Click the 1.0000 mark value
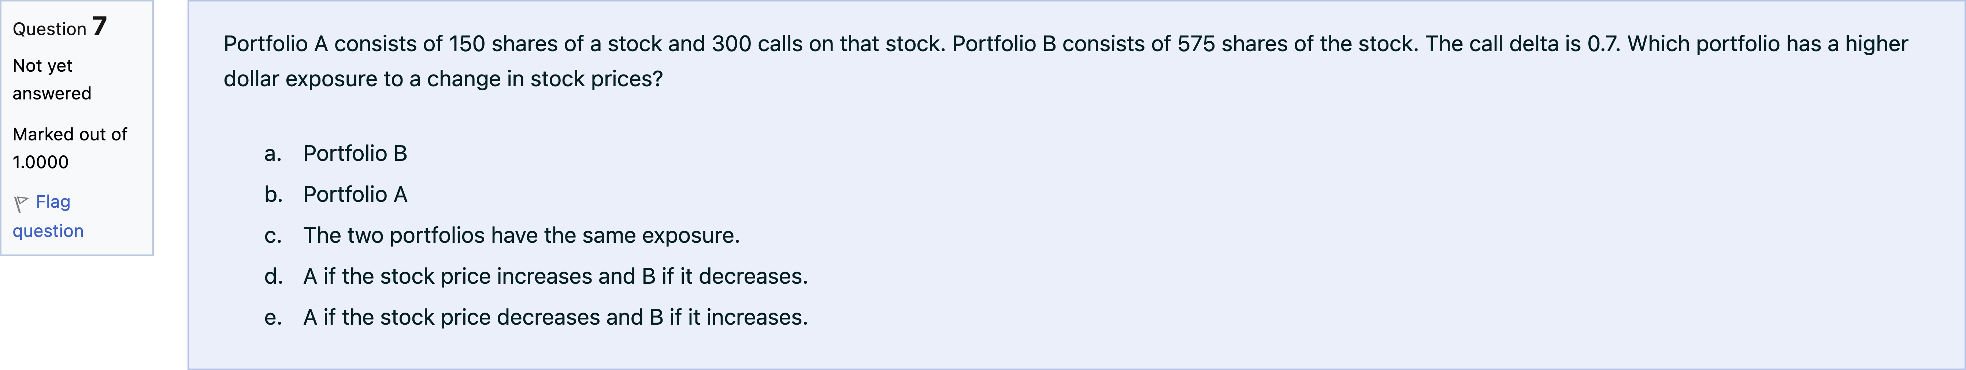Image resolution: width=1966 pixels, height=370 pixels. pos(40,162)
